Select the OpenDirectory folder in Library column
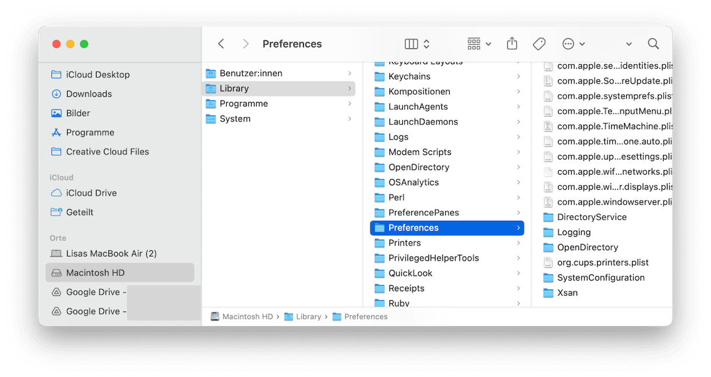This screenshot has width=711, height=377. 447,167
